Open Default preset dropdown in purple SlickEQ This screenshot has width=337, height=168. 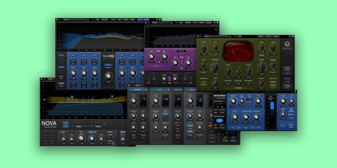[161, 23]
